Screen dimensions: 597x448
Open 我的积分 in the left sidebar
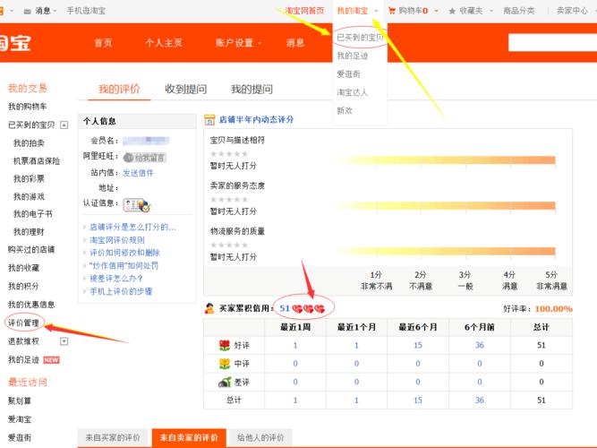(23, 287)
